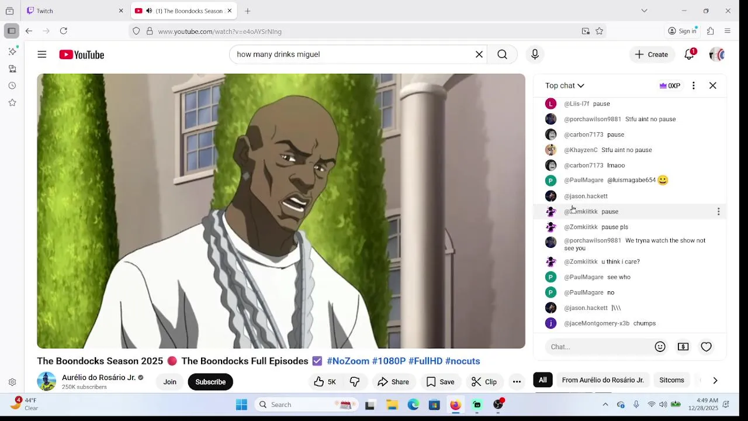Open picture-in-picture icon in address bar

tap(586, 31)
